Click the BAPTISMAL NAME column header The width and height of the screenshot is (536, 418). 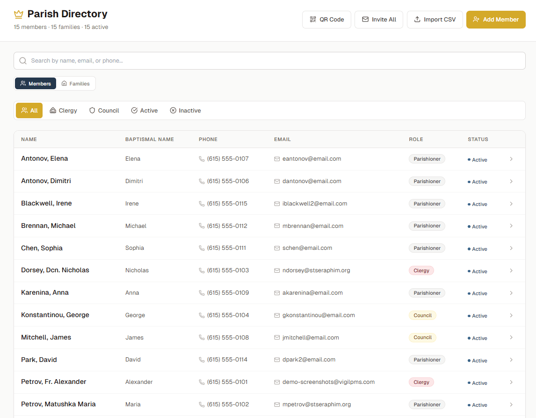click(149, 139)
